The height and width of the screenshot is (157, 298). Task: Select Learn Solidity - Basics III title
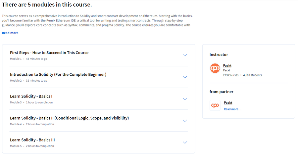(x=32, y=140)
